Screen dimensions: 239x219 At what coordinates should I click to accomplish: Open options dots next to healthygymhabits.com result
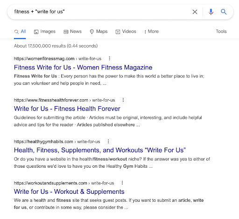coord(108,141)
